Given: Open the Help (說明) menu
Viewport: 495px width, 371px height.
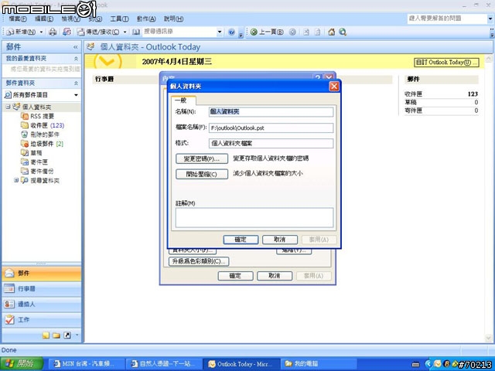Looking at the screenshot, I should point(173,19).
